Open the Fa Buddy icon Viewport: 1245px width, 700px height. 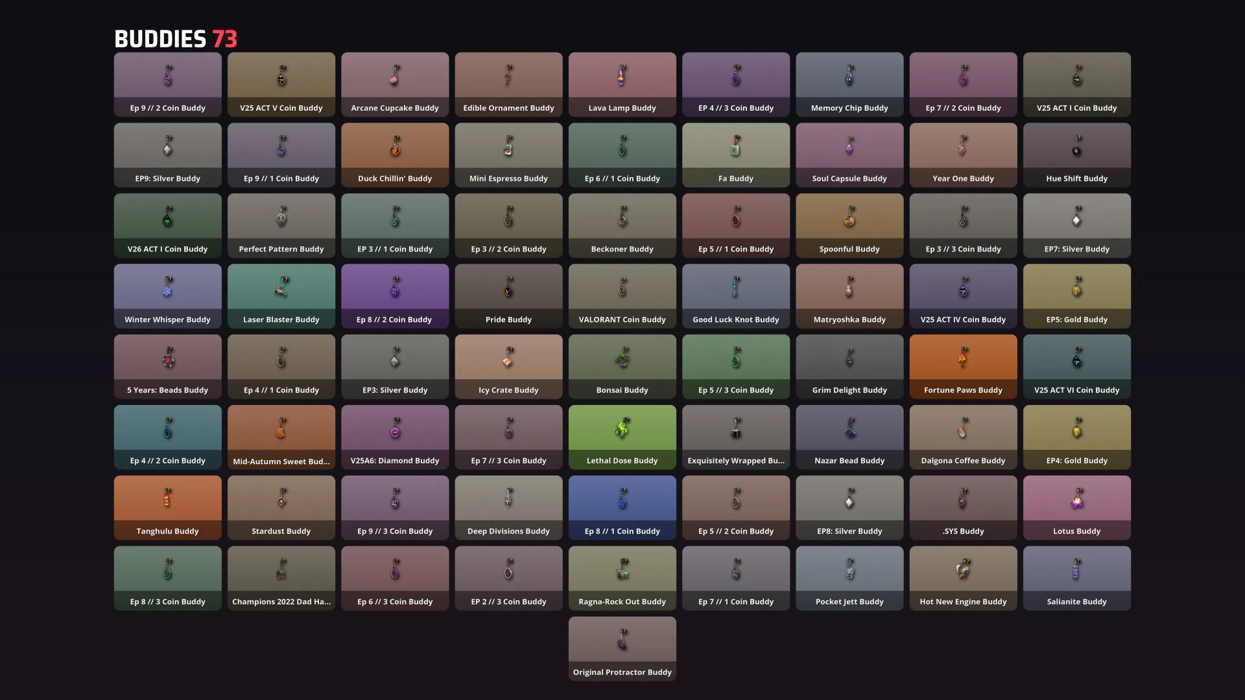tap(736, 146)
